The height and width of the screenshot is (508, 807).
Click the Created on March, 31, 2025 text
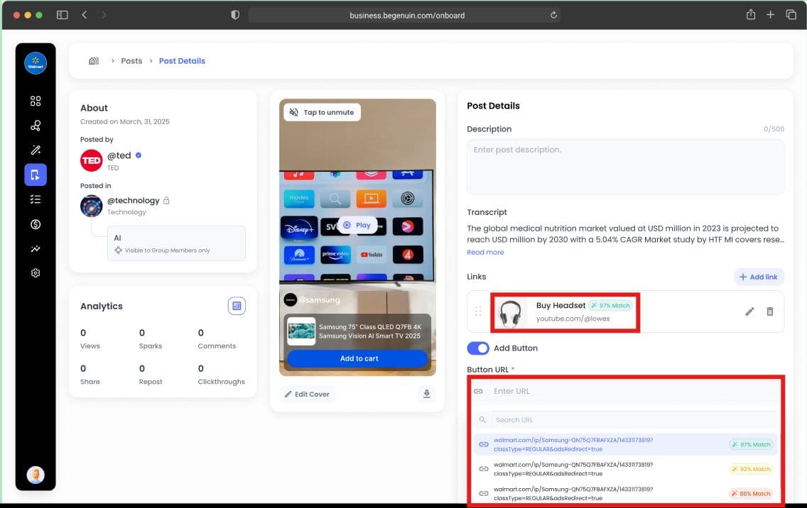(124, 122)
